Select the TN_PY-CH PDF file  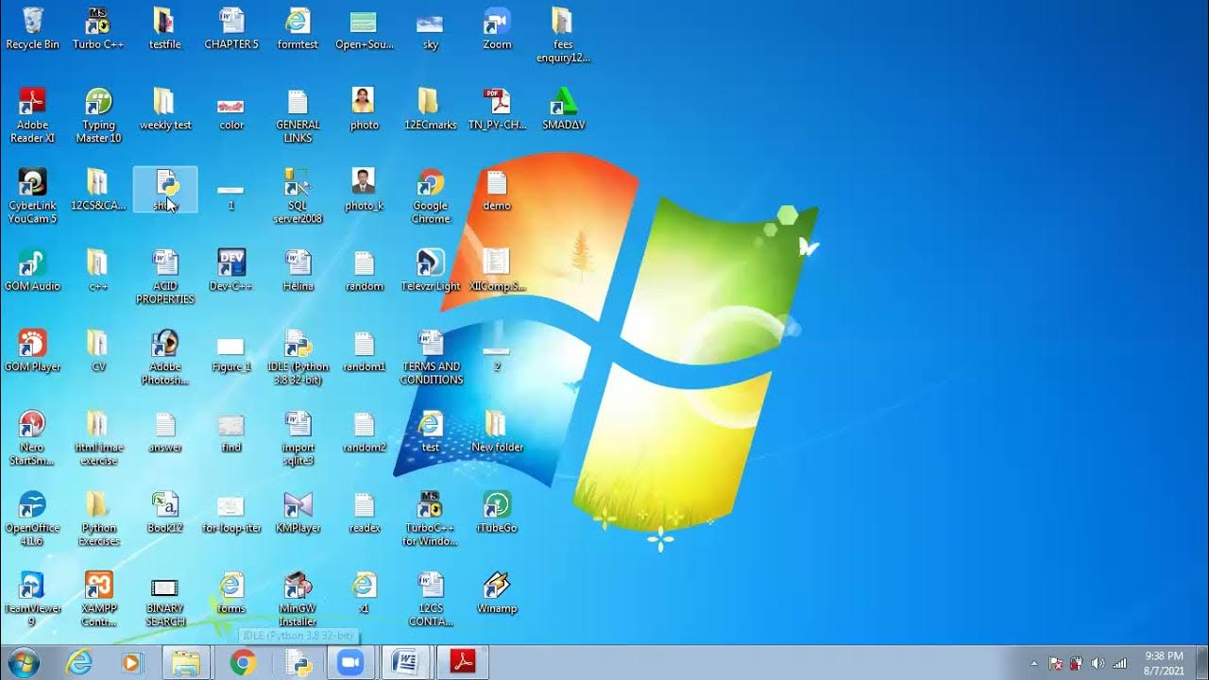tap(497, 109)
